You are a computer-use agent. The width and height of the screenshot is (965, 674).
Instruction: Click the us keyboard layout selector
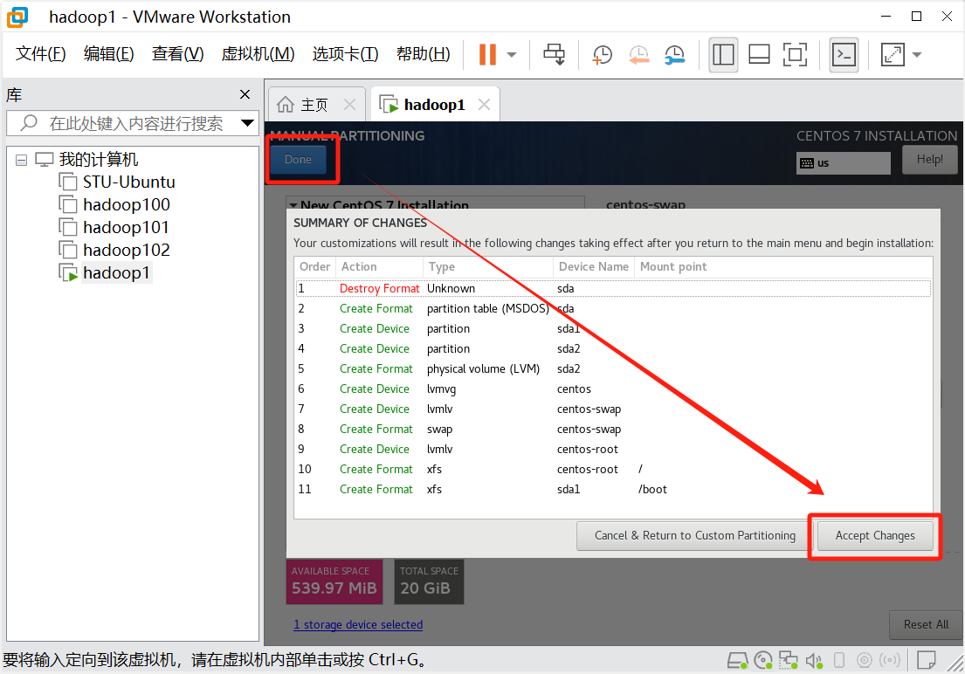(843, 163)
